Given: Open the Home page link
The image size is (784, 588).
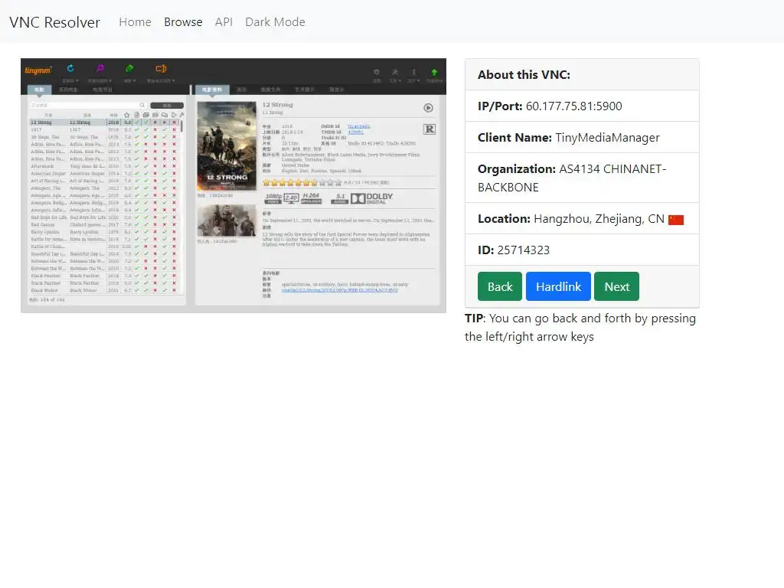Looking at the screenshot, I should click(135, 22).
